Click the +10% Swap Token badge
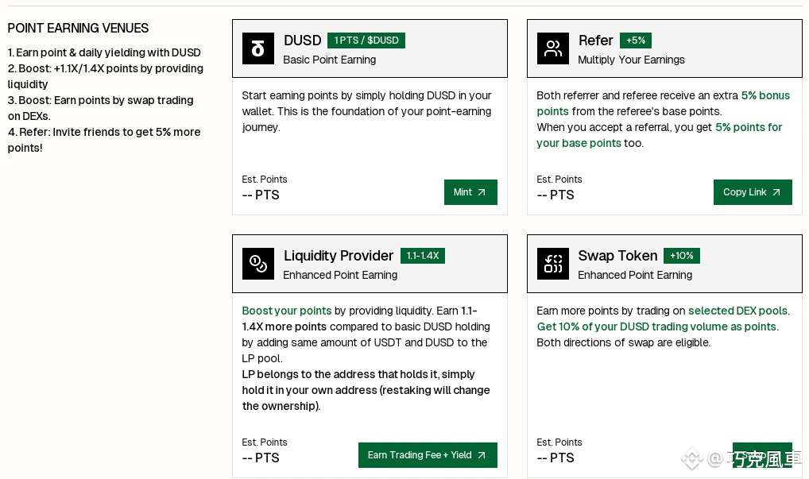 coord(681,256)
